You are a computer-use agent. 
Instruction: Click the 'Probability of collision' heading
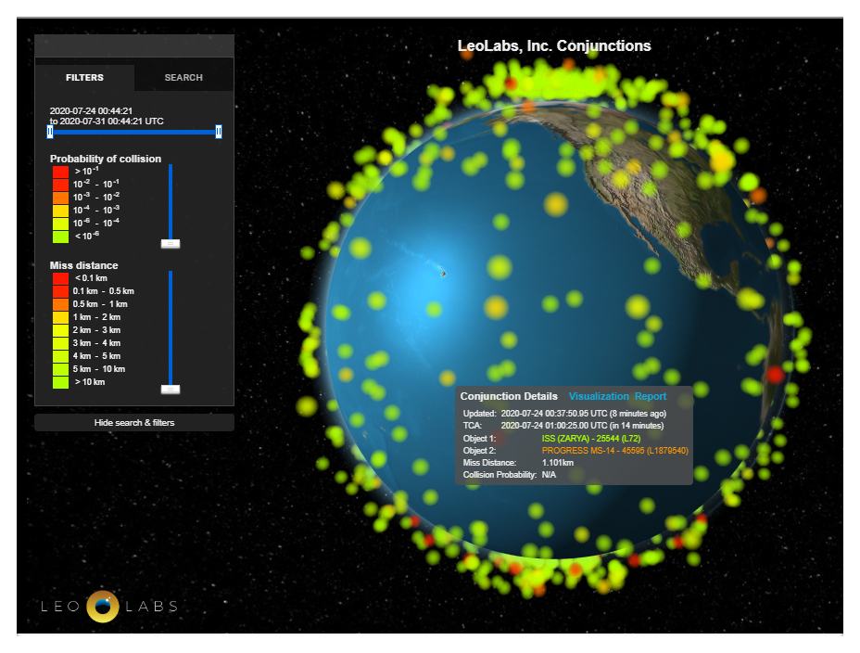coord(106,159)
